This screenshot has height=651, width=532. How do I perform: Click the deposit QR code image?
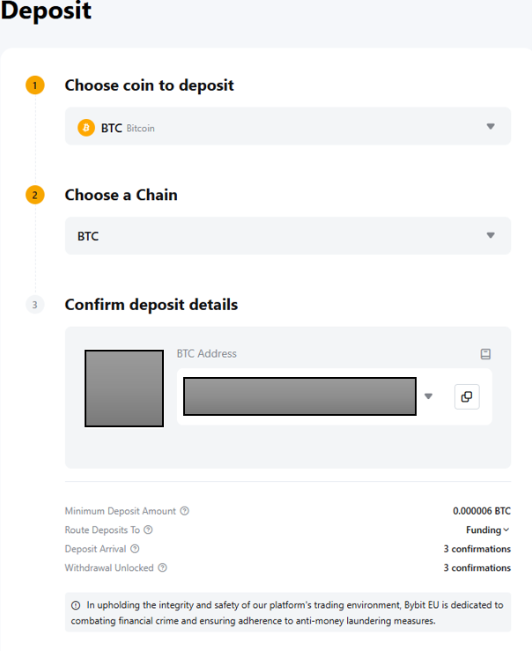pos(124,388)
